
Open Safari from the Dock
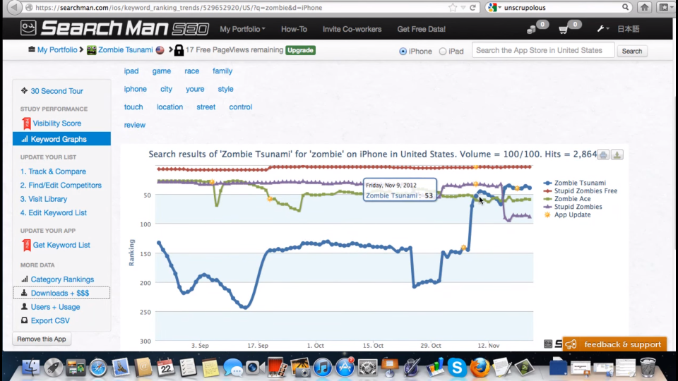click(98, 368)
